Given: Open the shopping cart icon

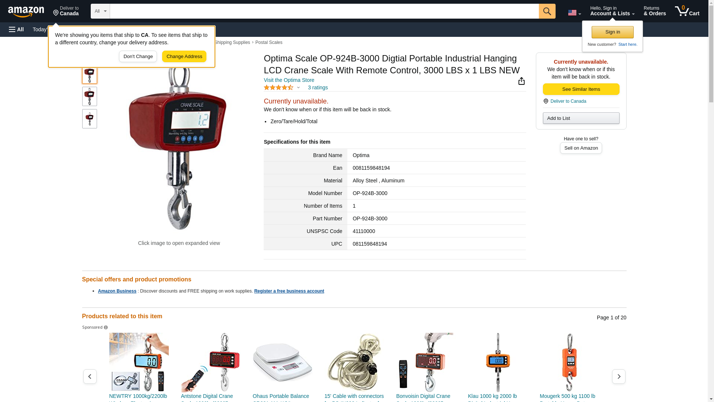Looking at the screenshot, I should (687, 11).
